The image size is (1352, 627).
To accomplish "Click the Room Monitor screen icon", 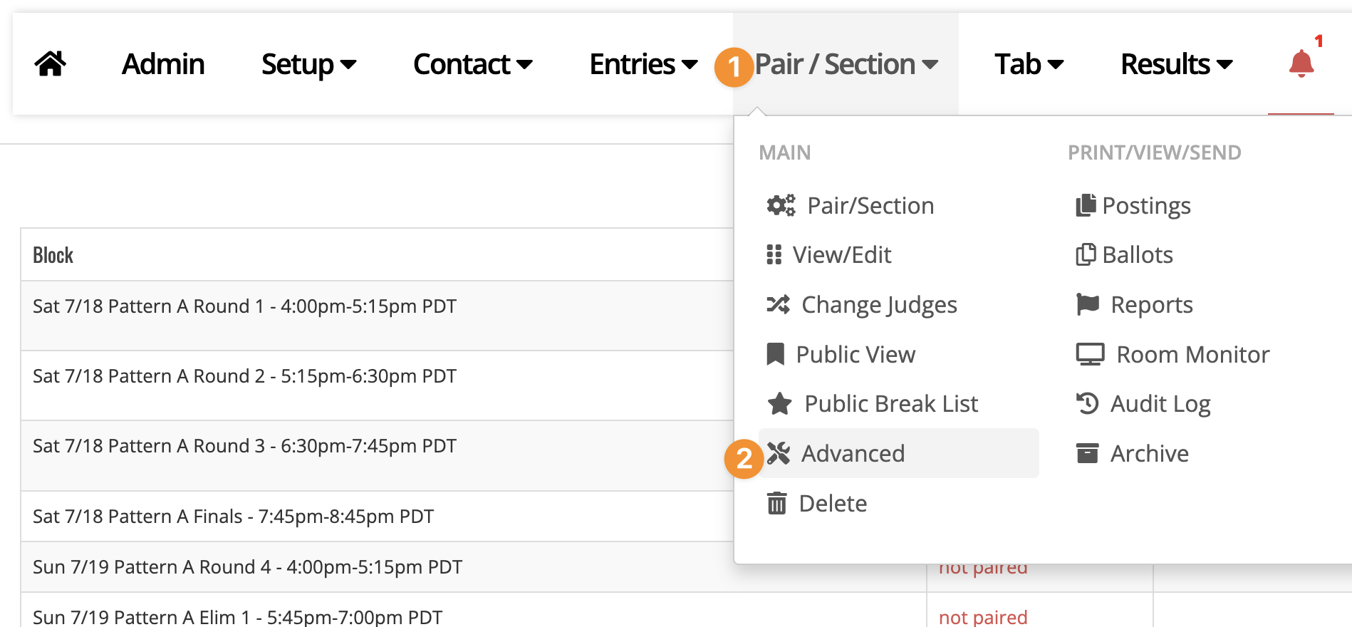I will point(1090,354).
